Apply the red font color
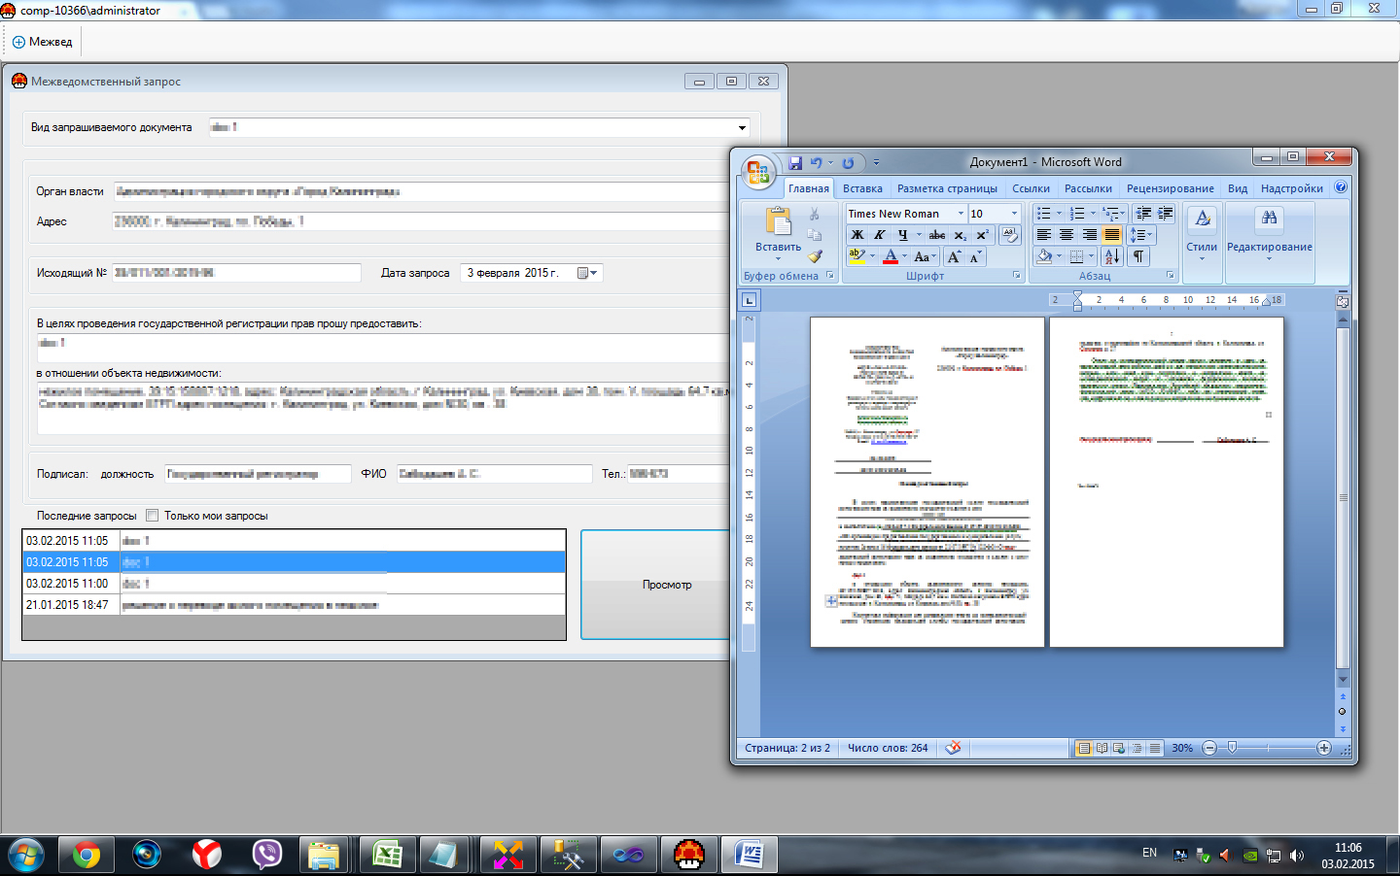The image size is (1400, 876). (x=890, y=256)
